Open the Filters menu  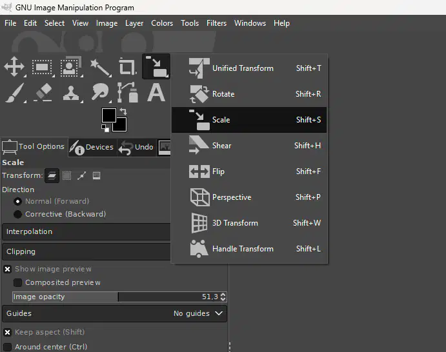point(216,23)
